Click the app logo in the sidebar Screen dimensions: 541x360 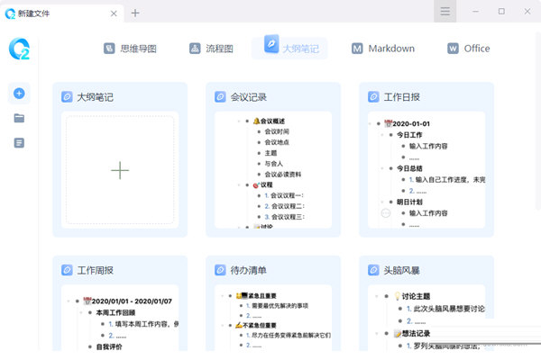pos(19,49)
